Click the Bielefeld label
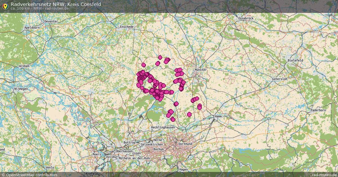This screenshot has width=338, height=177. pos(295,60)
